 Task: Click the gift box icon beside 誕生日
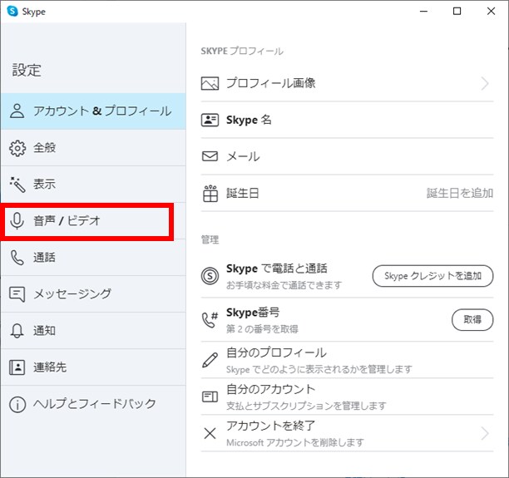click(210, 194)
